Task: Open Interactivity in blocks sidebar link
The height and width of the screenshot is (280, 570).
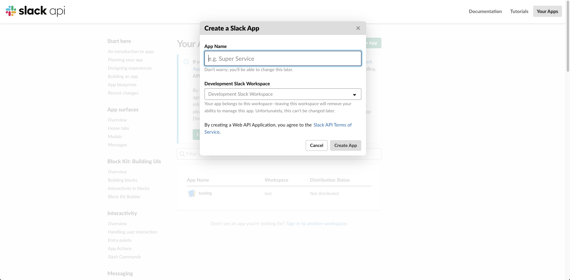Action: pyautogui.click(x=129, y=188)
